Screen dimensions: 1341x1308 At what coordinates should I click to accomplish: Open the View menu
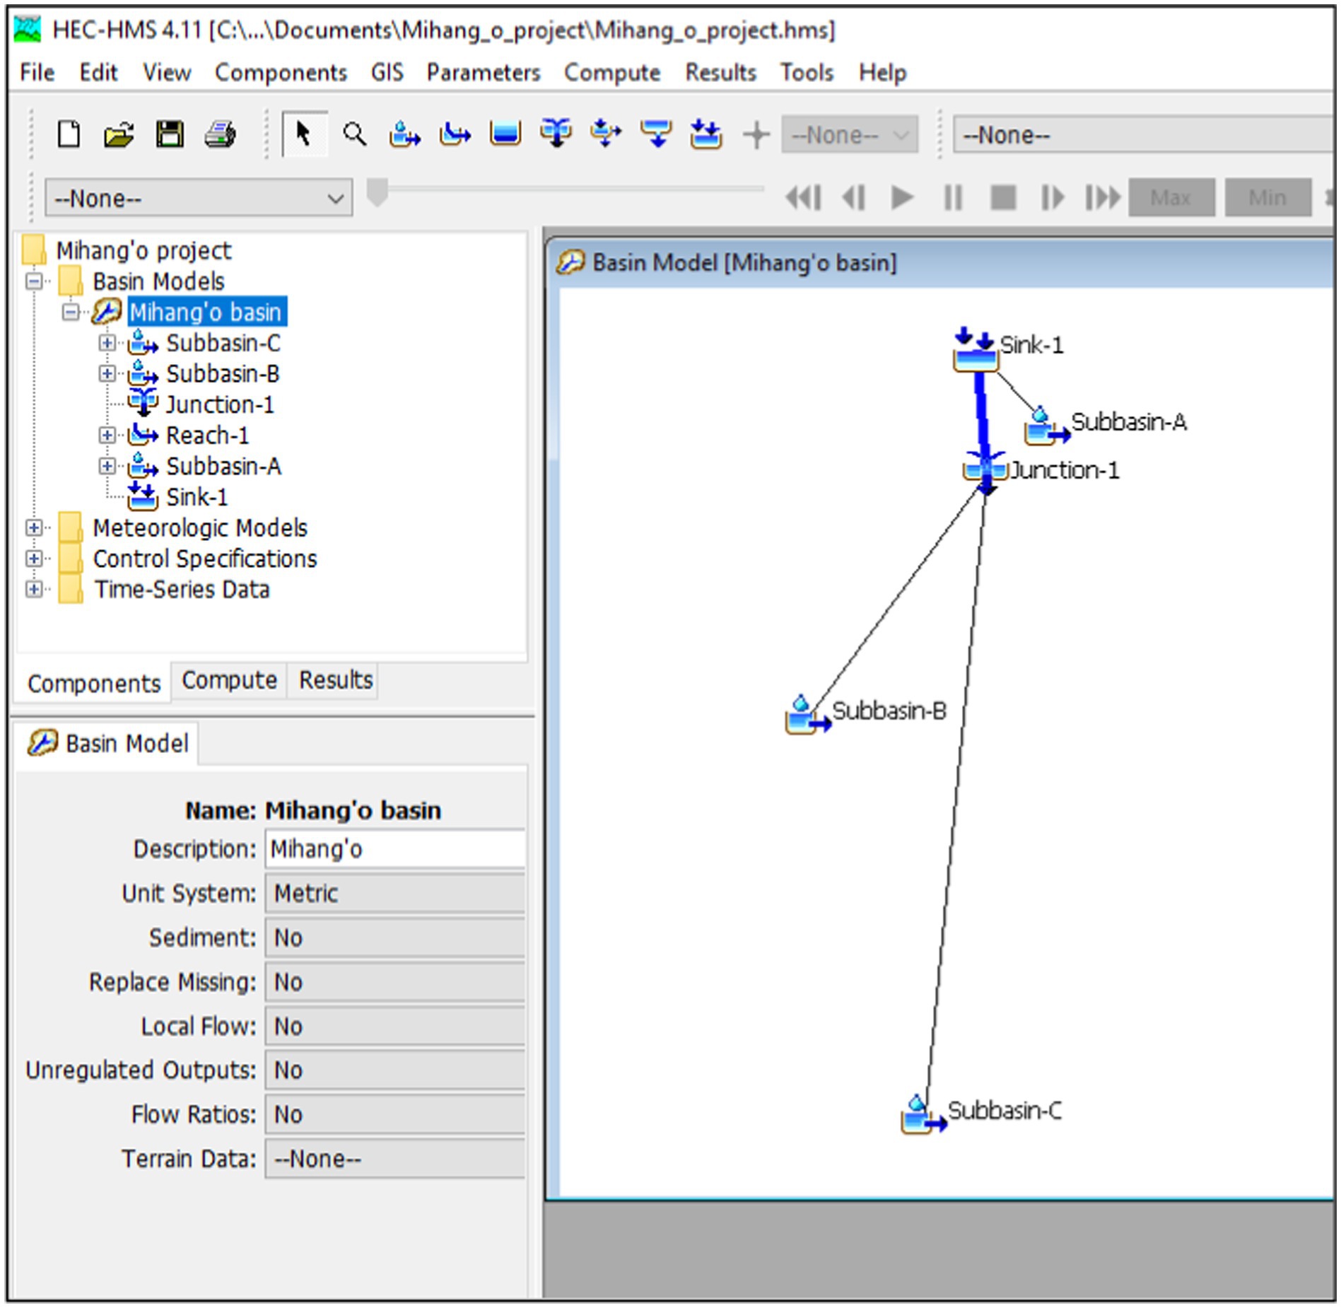[167, 72]
